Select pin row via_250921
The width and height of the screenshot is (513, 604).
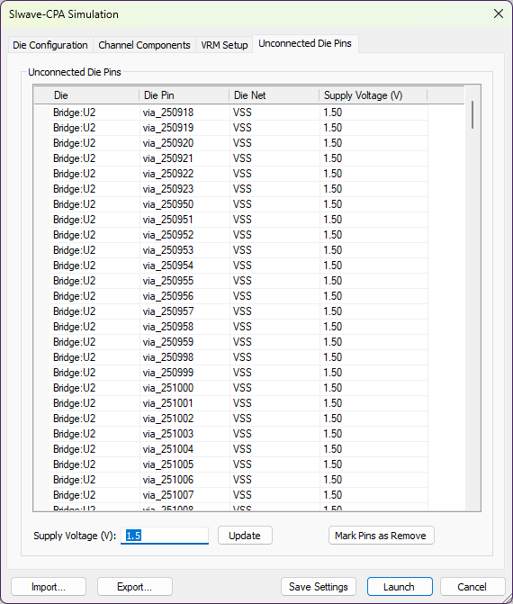pyautogui.click(x=238, y=158)
